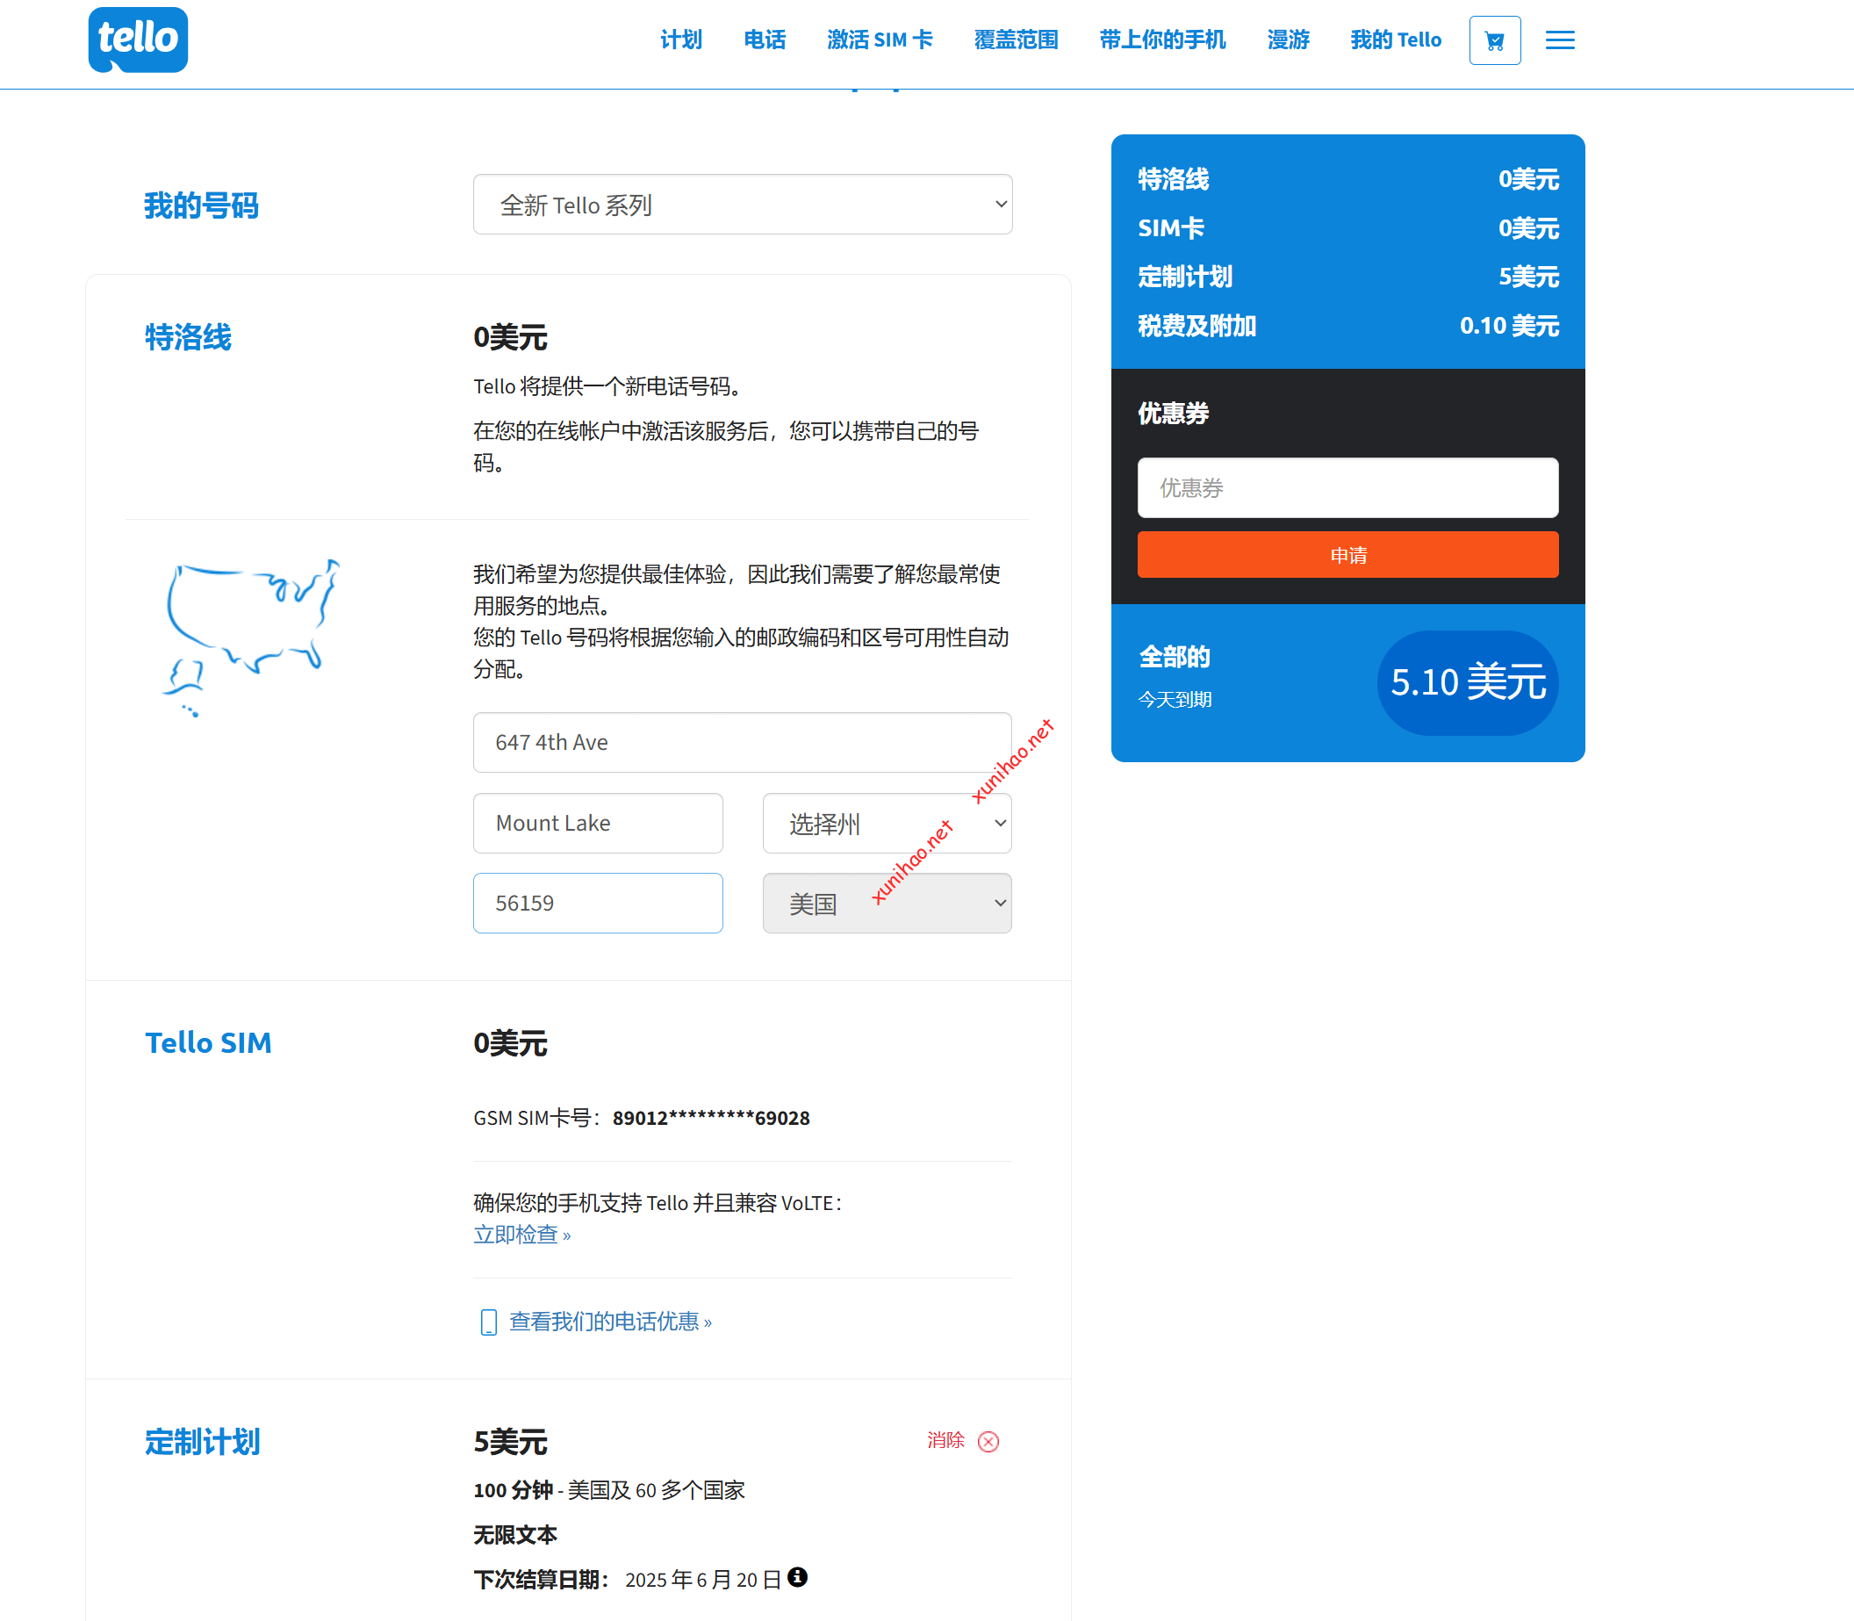Click the phone icon before phone deals
The height and width of the screenshot is (1621, 1854).
point(488,1322)
